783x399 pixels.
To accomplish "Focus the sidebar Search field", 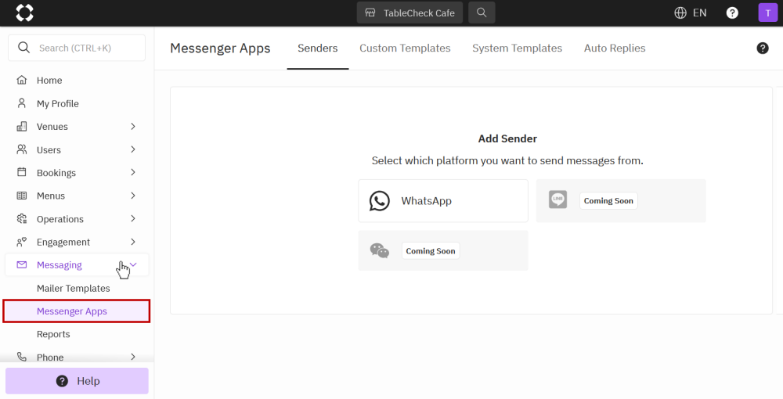I will click(x=77, y=48).
